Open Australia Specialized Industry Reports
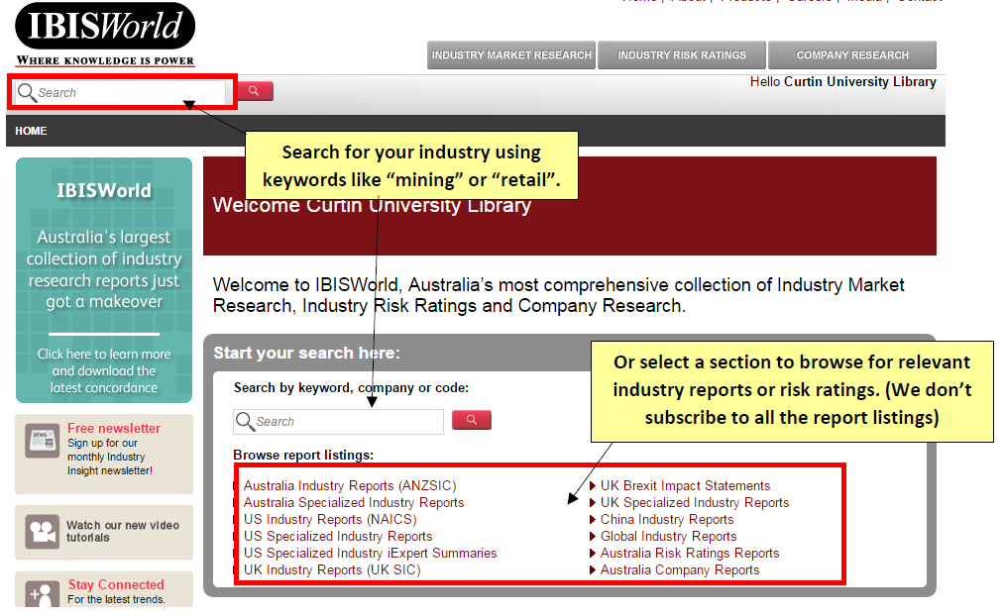The width and height of the screenshot is (1003, 616). [354, 502]
